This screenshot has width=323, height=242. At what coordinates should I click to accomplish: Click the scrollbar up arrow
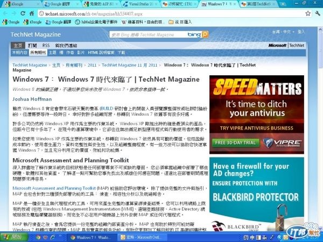[320, 30]
